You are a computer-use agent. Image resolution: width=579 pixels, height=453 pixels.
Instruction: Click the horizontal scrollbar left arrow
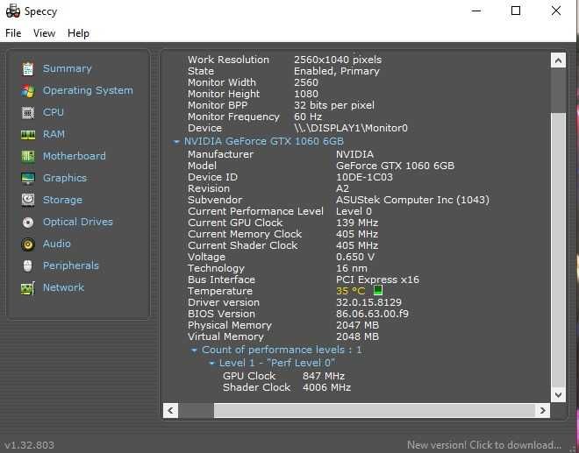tap(170, 410)
